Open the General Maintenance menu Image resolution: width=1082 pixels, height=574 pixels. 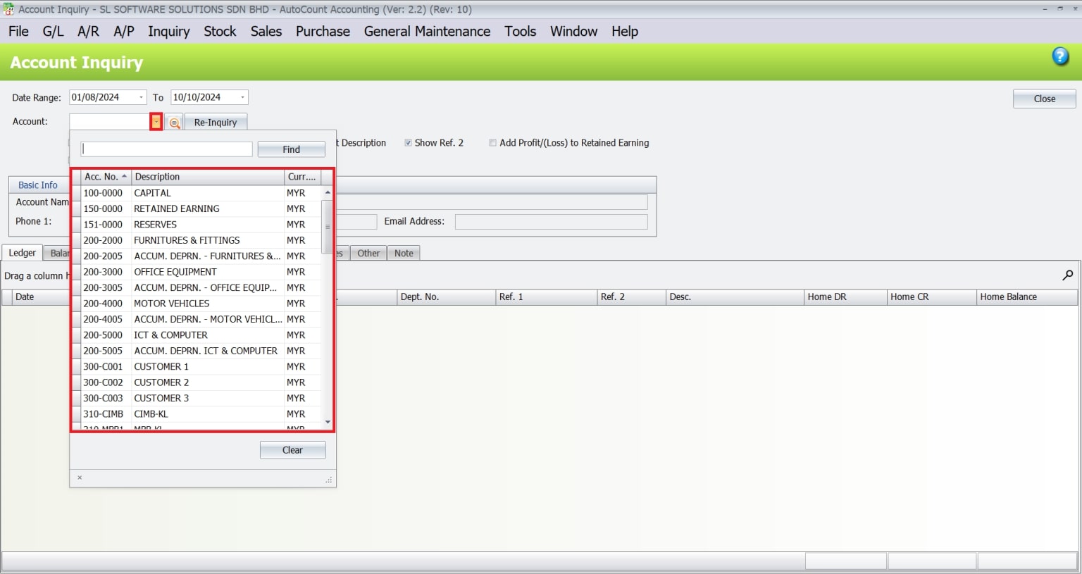tap(427, 31)
